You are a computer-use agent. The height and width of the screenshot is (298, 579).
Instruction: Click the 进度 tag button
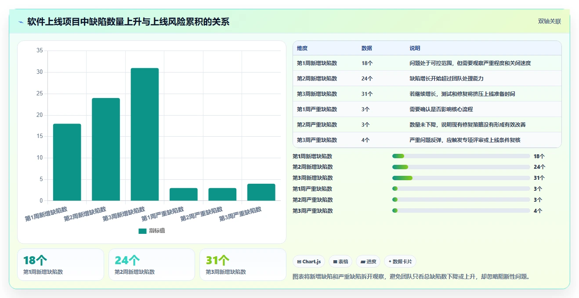(368, 262)
